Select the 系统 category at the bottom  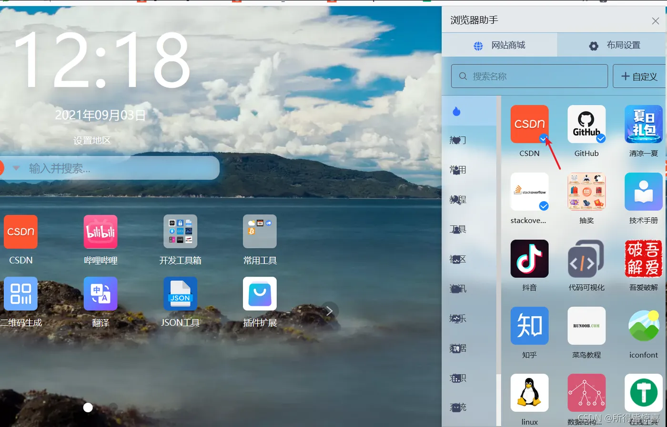pos(458,407)
